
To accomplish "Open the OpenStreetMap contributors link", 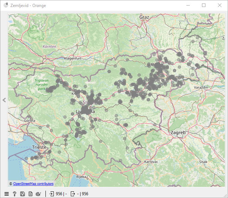I will [33, 184].
